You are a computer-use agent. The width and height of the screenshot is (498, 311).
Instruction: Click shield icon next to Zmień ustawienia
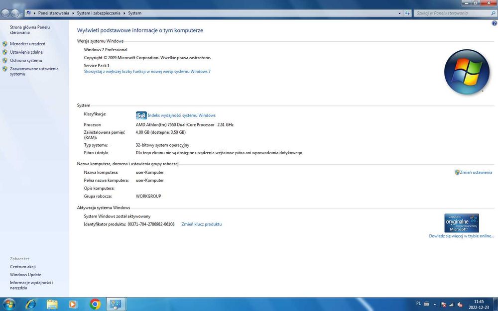(x=457, y=172)
